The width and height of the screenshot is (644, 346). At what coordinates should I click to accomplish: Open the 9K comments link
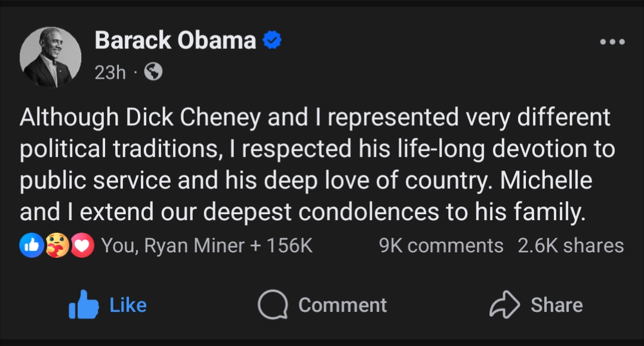pyautogui.click(x=441, y=246)
